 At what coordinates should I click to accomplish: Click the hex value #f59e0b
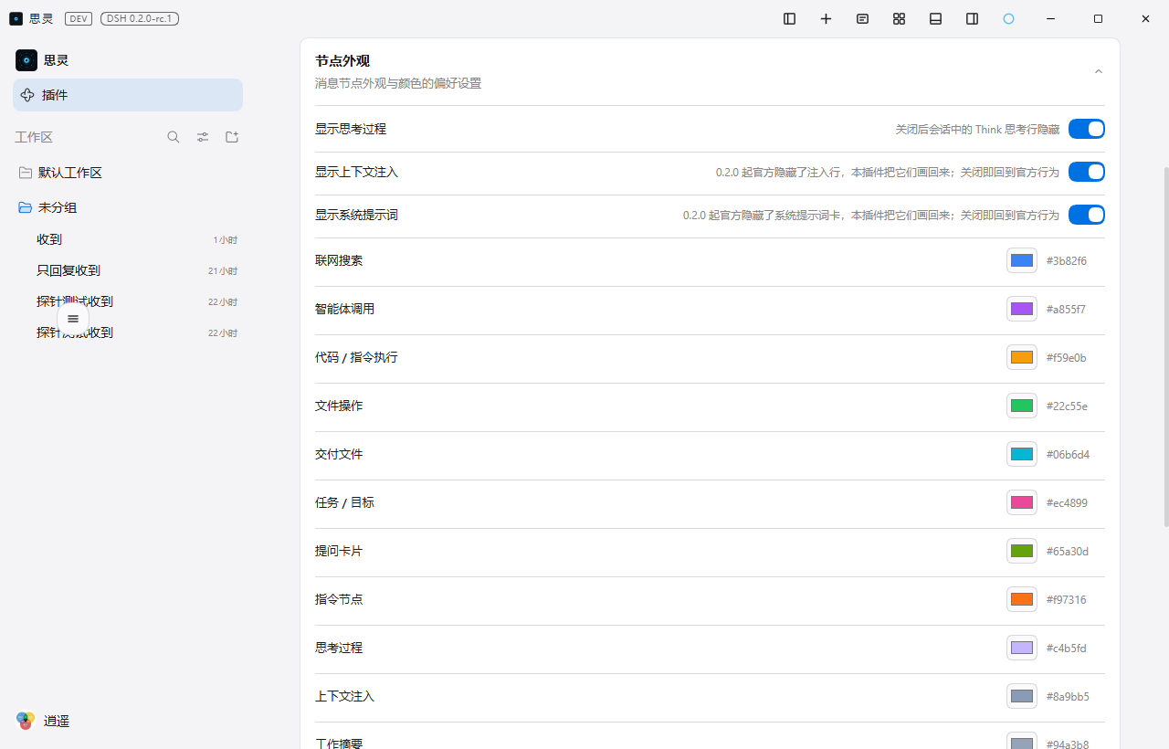1067,358
